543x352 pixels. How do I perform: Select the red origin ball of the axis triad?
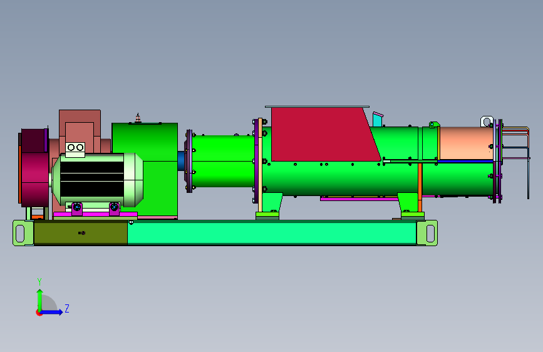[39, 313]
